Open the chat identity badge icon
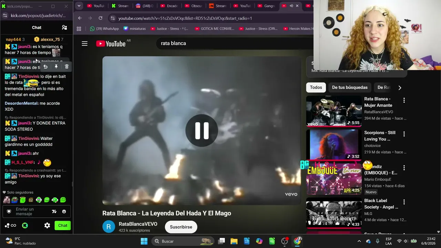Image resolution: width=441 pixels, height=248 pixels. pos(9,211)
